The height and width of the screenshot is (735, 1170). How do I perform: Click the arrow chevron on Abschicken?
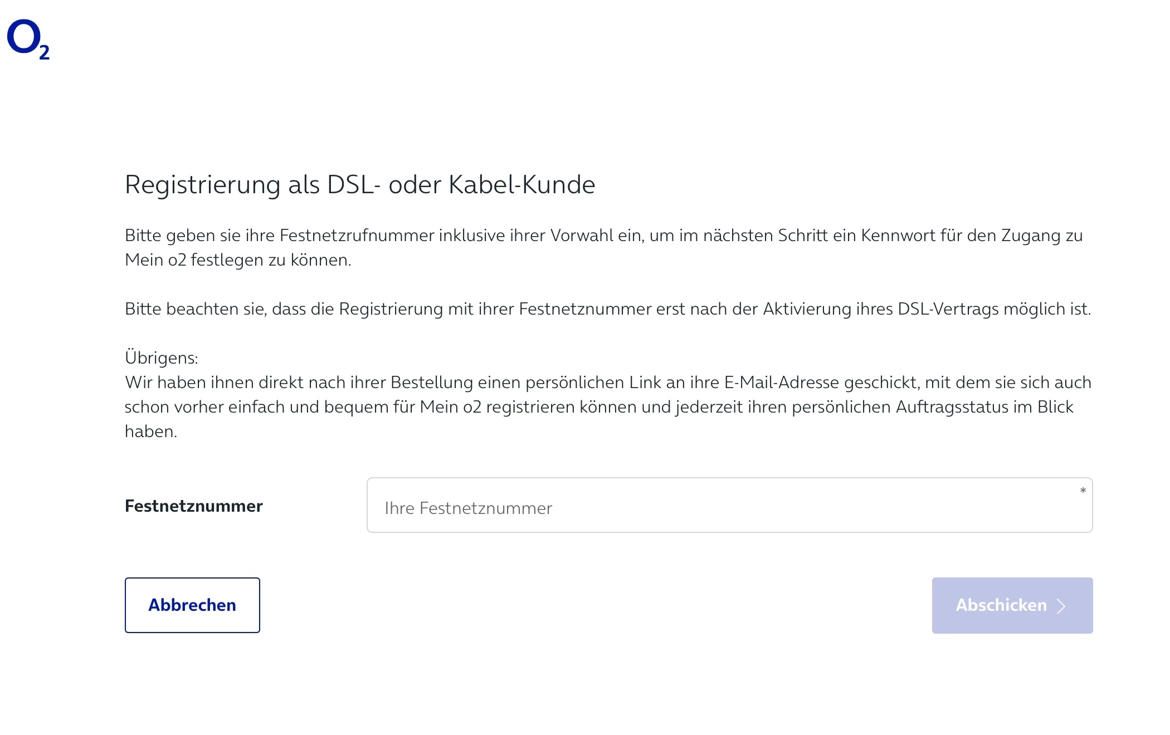1061,606
